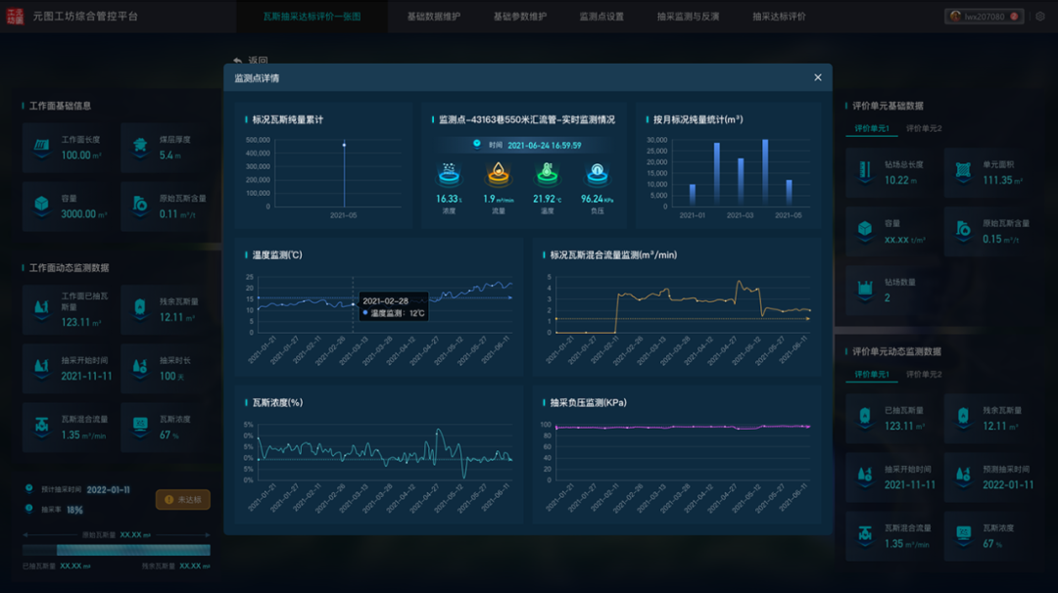
Task: Click the 原始瓦斯含量 icon beside 0.15
Action: 964,230
